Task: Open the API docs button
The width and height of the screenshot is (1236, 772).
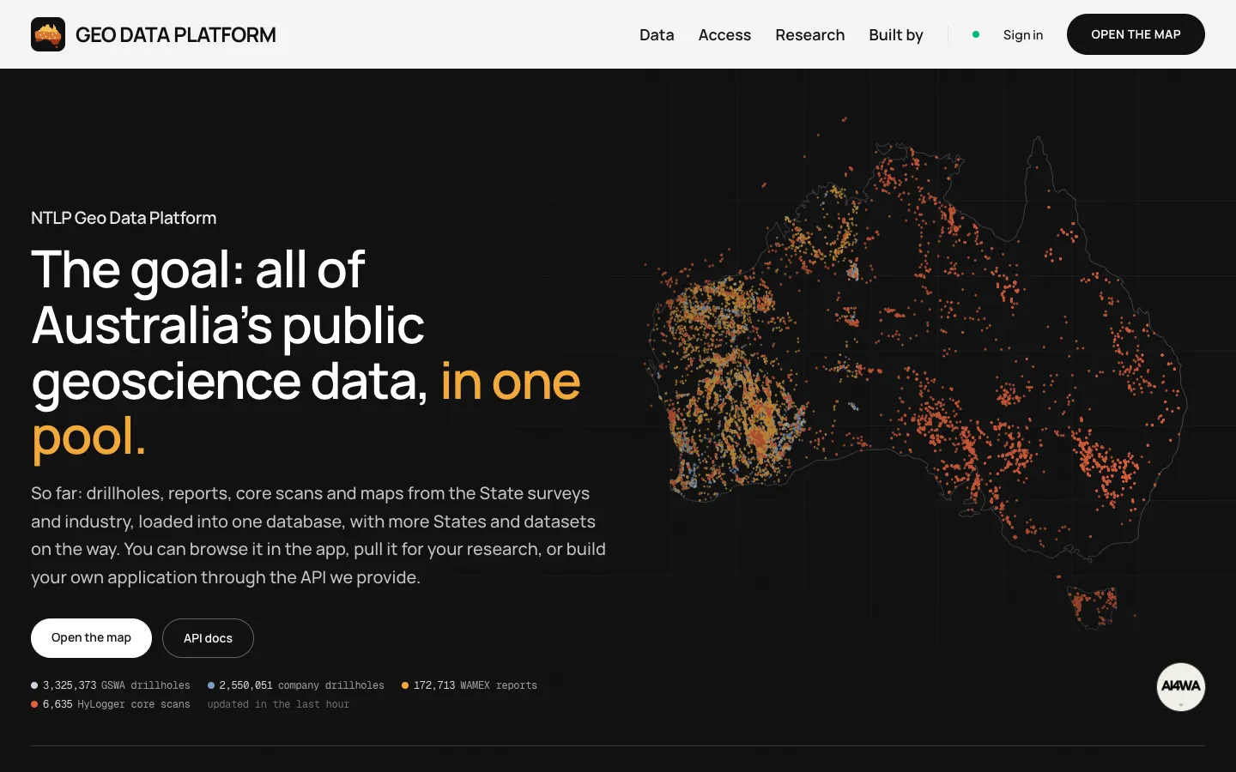Action: click(208, 638)
